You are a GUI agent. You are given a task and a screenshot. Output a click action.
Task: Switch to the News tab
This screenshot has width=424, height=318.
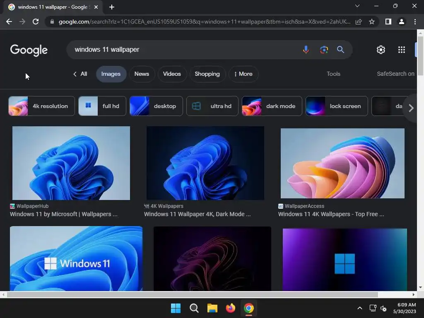tap(142, 74)
